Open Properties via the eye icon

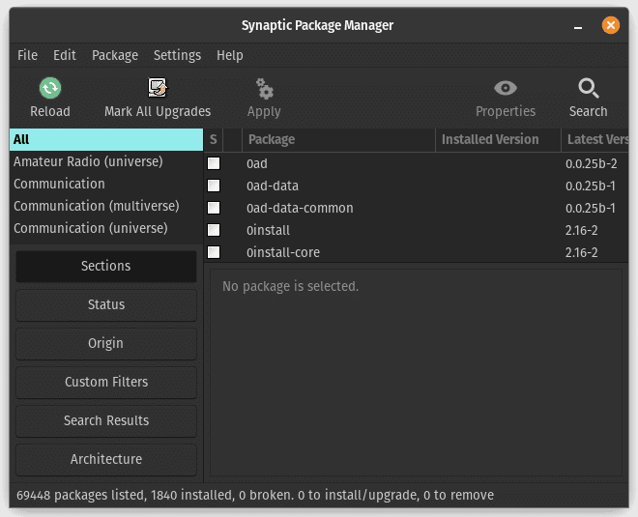pos(506,88)
